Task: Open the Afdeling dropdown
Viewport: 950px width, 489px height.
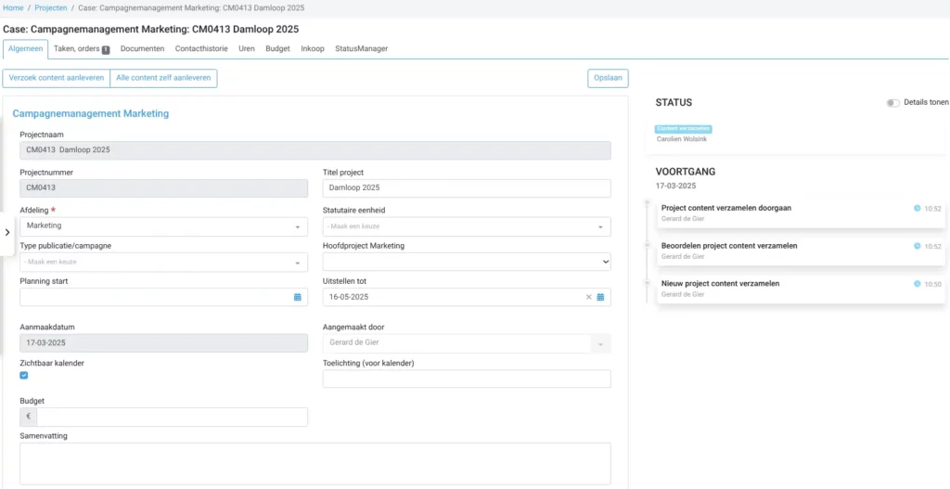Action: tap(163, 226)
